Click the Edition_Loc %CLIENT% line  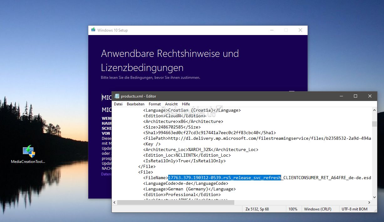pyautogui.click(x=187, y=155)
